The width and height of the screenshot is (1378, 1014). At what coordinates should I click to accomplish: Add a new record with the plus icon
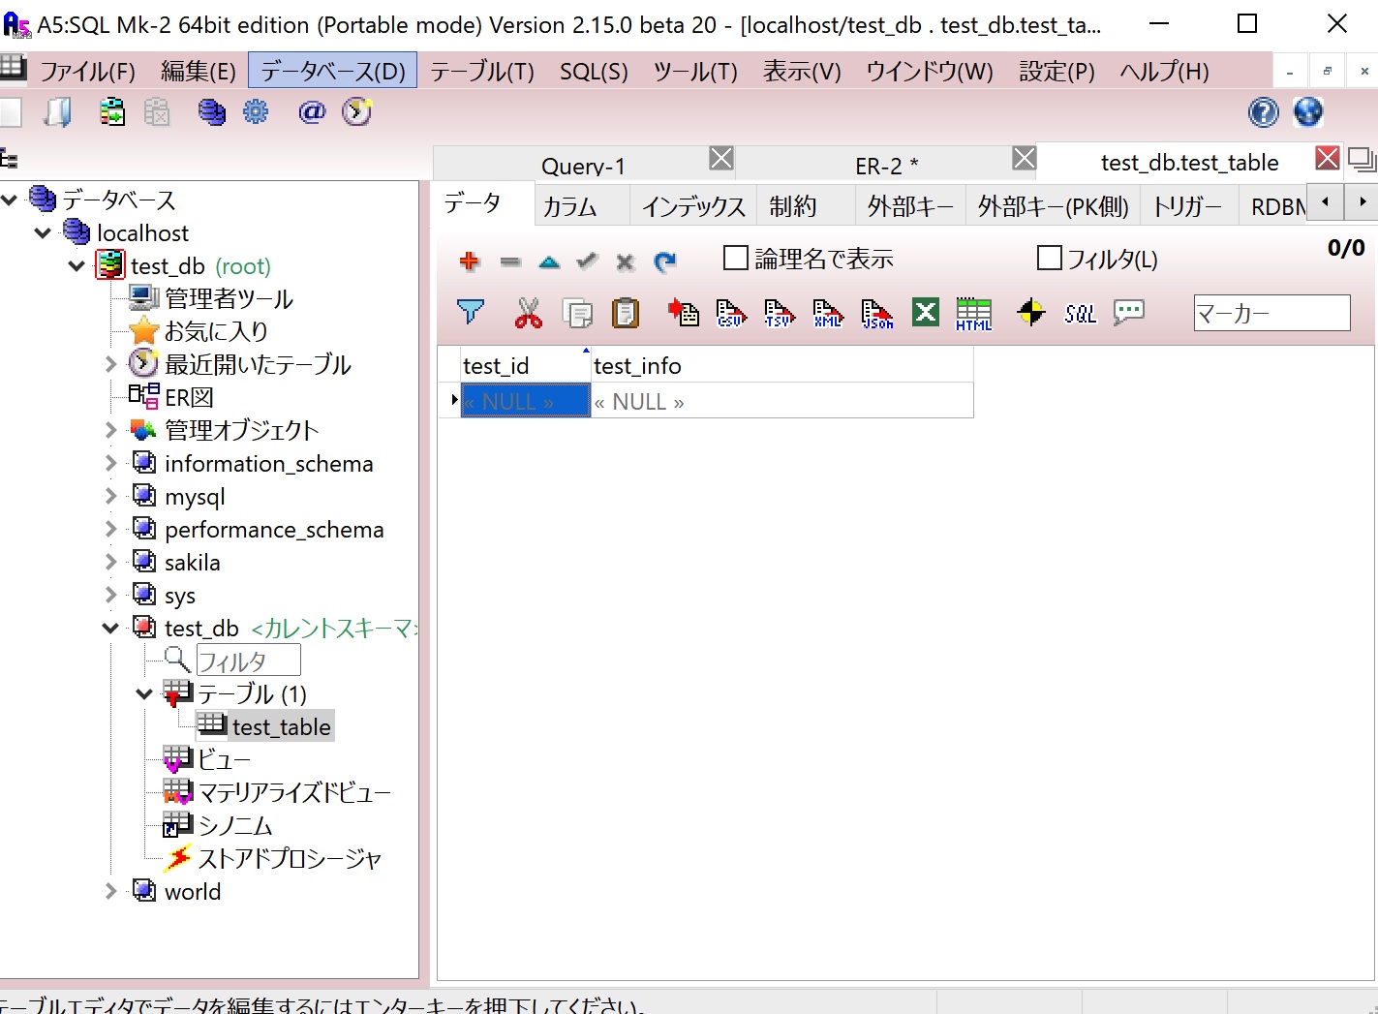point(470,261)
